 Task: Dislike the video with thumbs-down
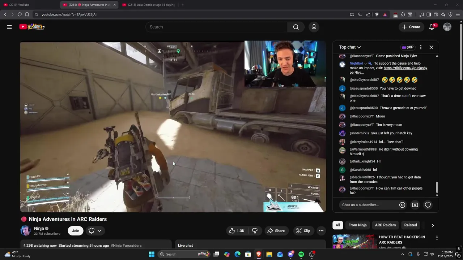[255, 231]
